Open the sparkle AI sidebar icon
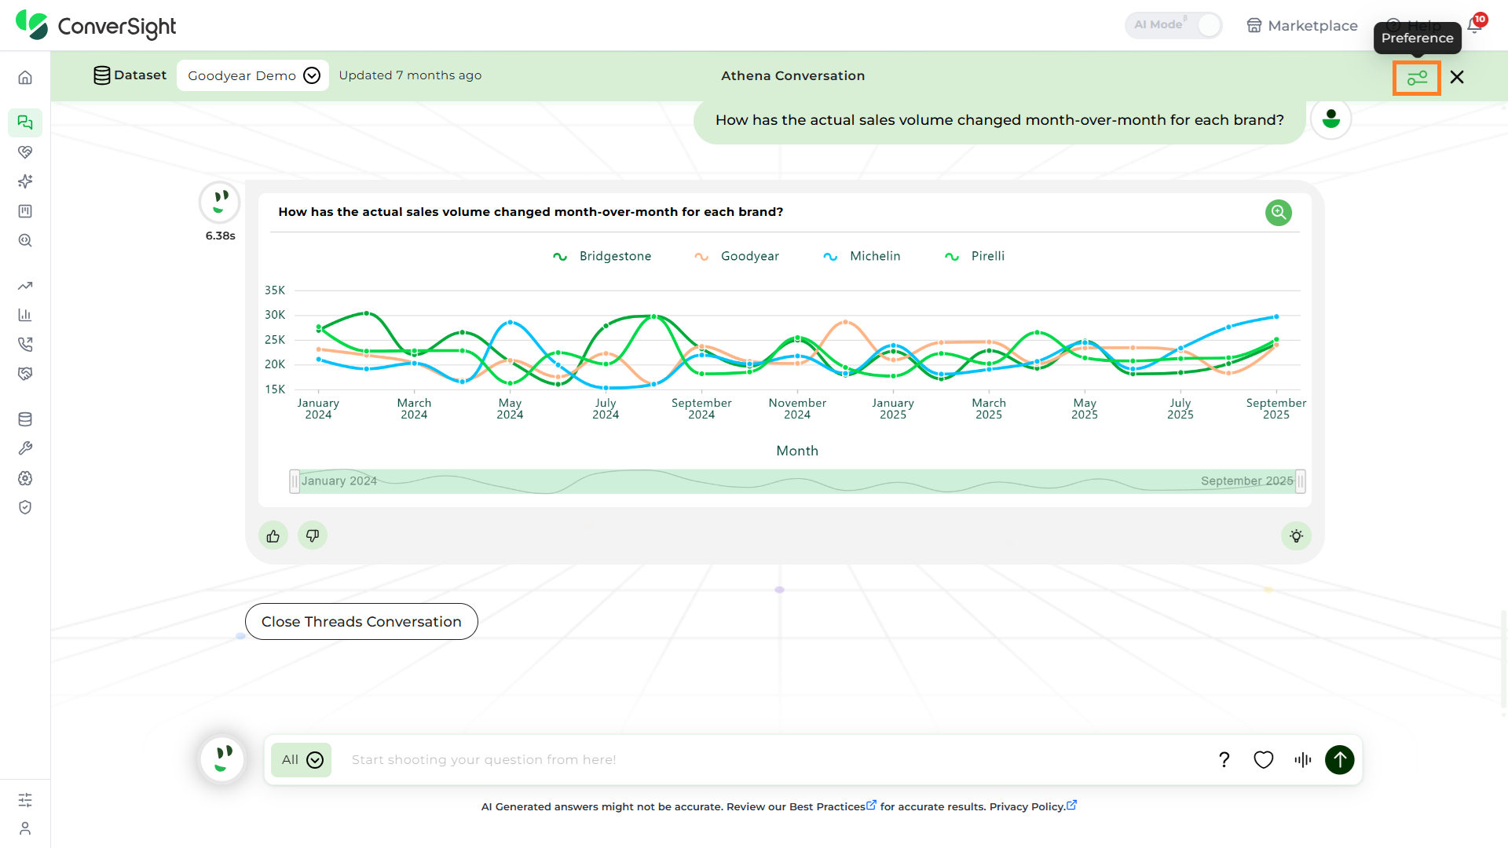Screen dimensions: 1508x848 [25, 181]
